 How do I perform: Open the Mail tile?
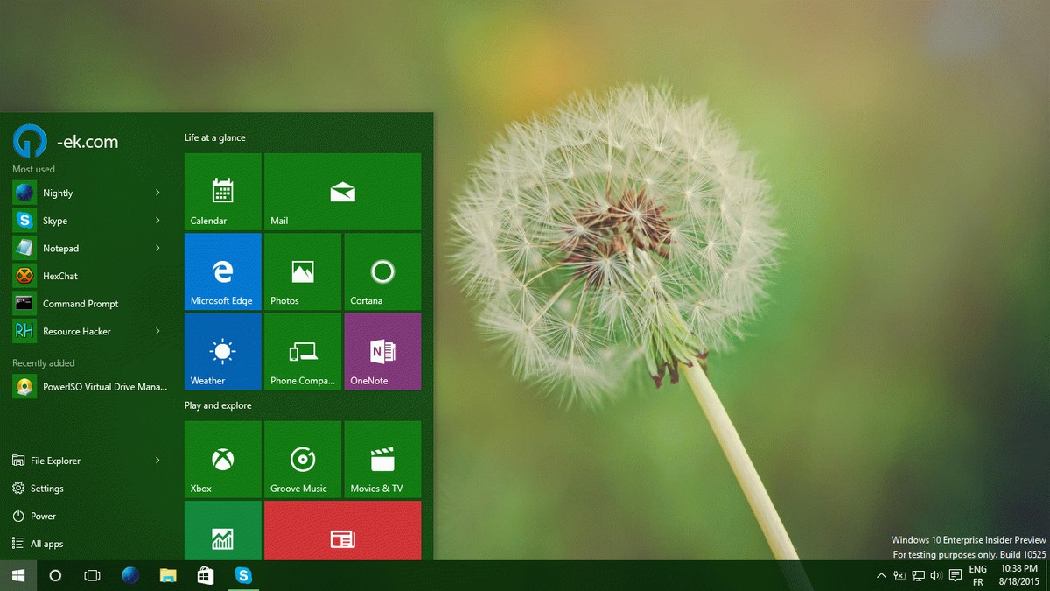(342, 191)
